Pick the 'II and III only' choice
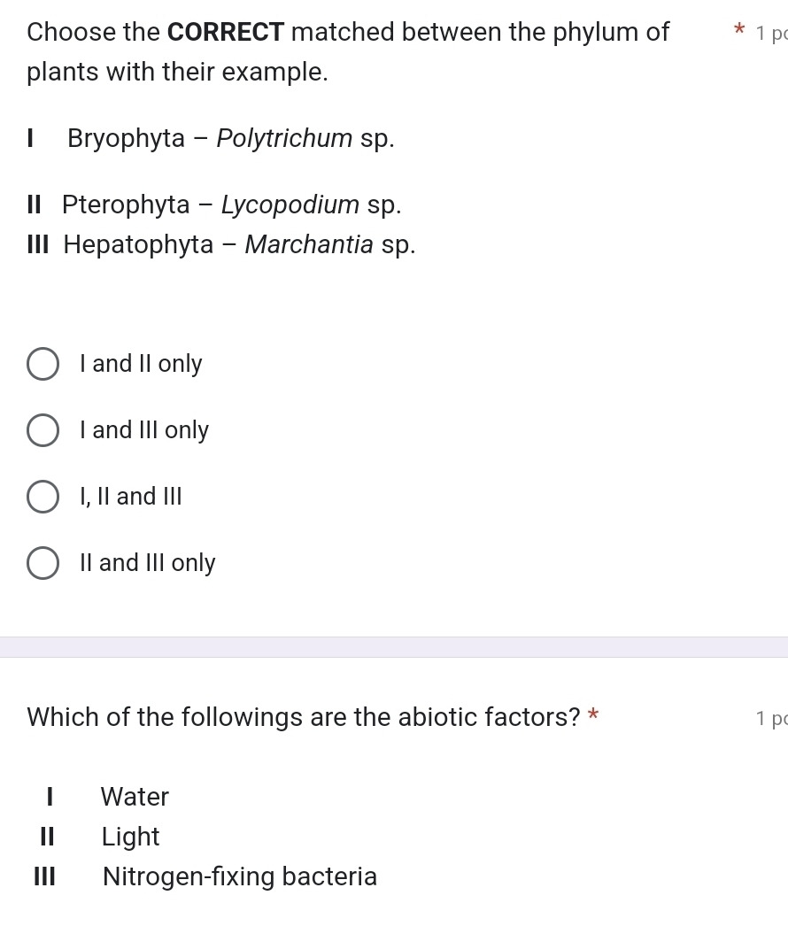 click(x=42, y=563)
